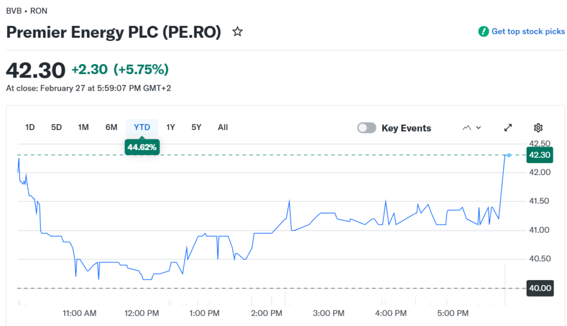Open Get top stock picks link
This screenshot has height=326, width=567.
[528, 32]
